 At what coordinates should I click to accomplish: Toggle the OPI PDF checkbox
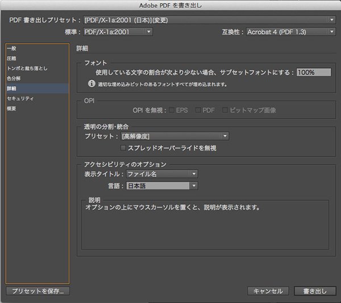tap(198, 110)
